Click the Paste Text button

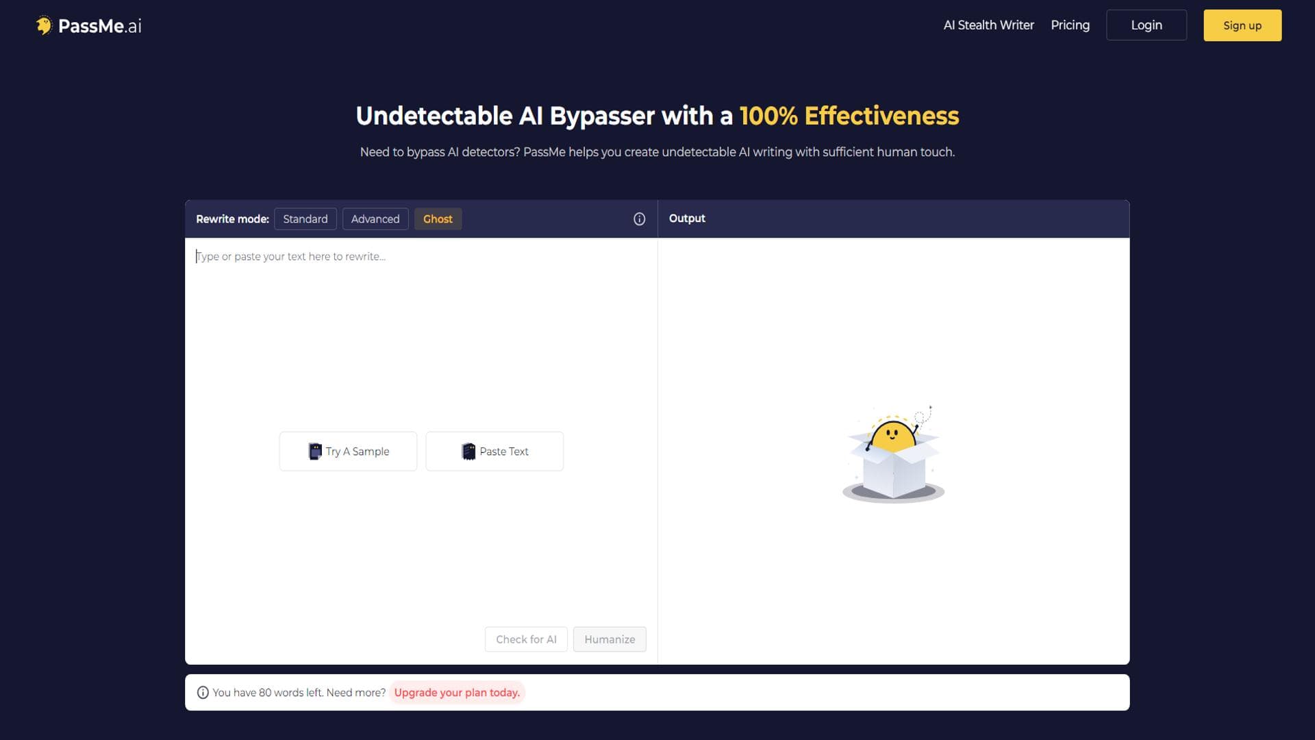[x=494, y=452]
